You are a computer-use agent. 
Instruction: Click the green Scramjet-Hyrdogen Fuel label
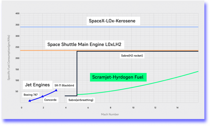tap(118, 77)
